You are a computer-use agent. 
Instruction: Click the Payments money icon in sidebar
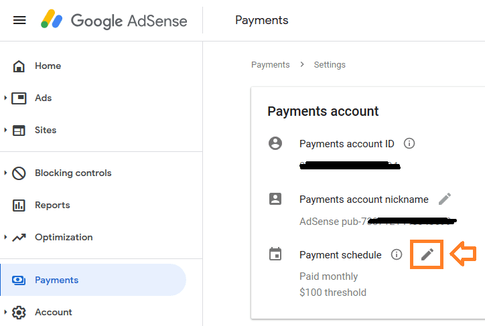point(19,280)
